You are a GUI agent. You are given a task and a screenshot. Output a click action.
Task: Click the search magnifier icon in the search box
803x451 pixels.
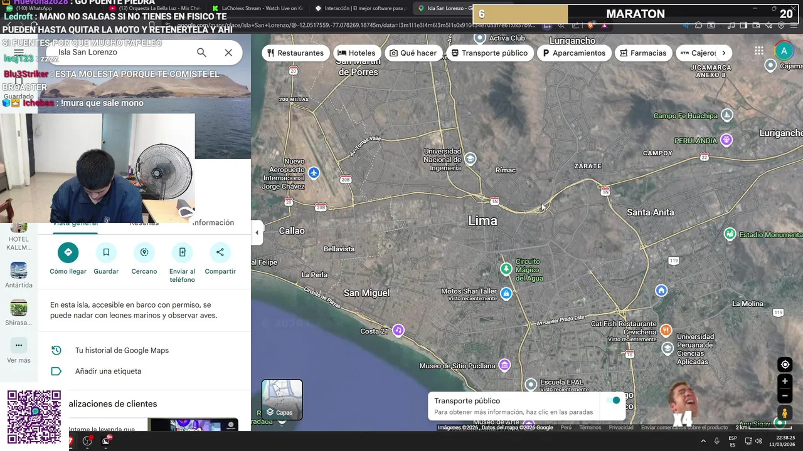tap(201, 53)
